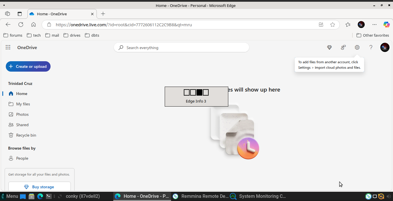Open a new browser tab
The height and width of the screenshot is (201, 393).
(103, 14)
